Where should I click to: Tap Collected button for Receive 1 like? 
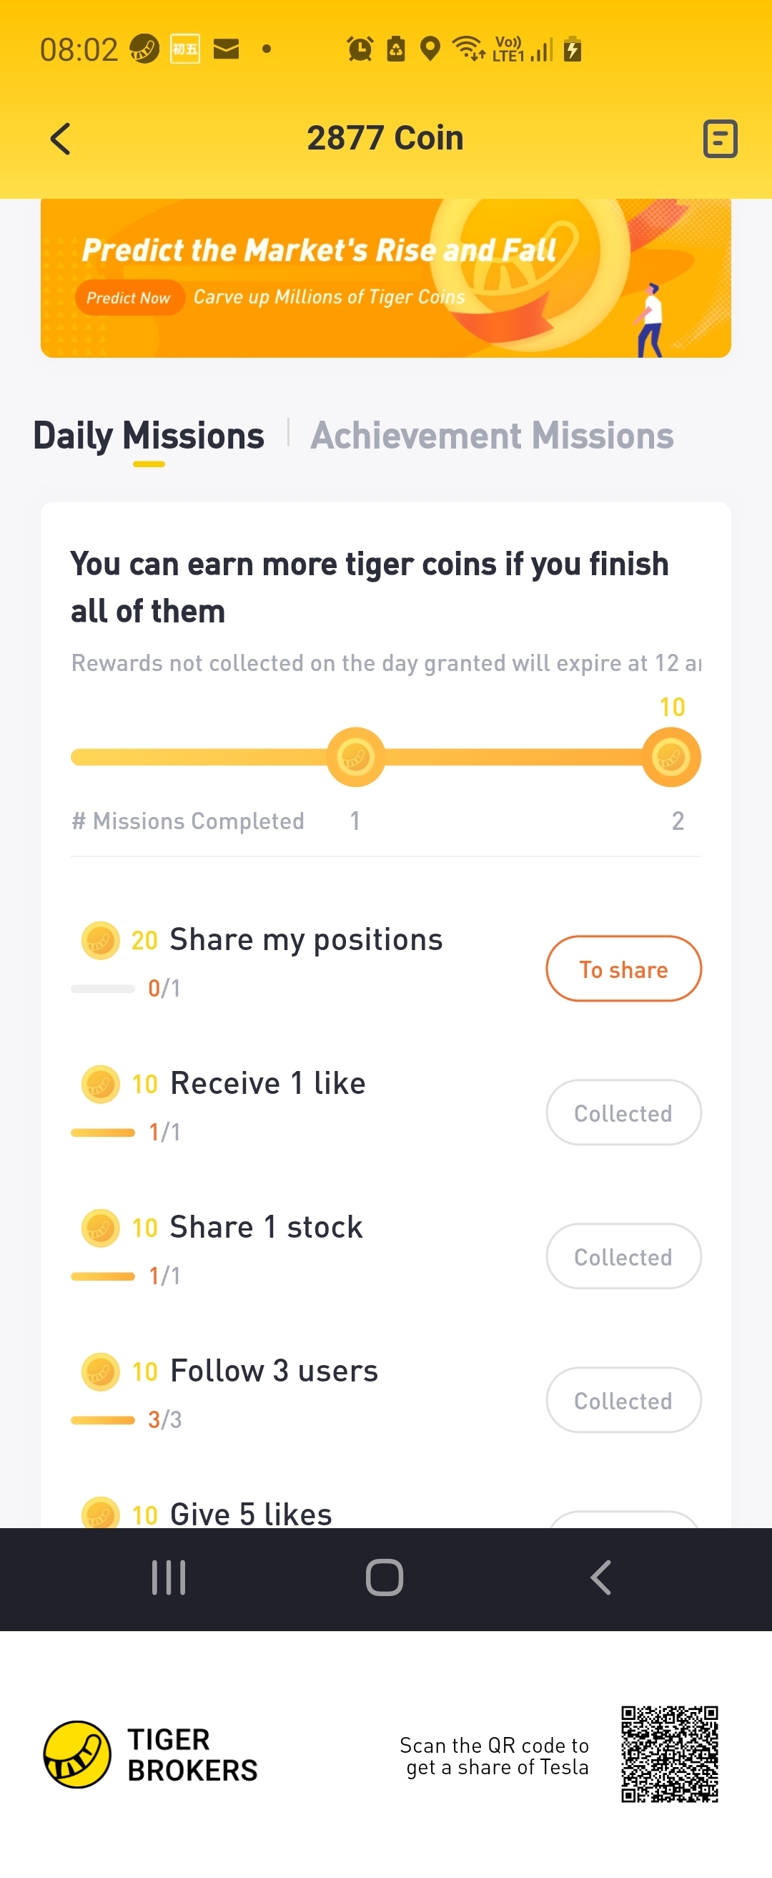click(623, 1112)
